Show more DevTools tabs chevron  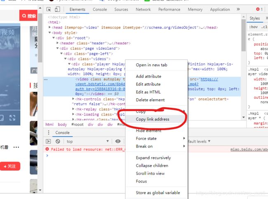(x=238, y=9)
